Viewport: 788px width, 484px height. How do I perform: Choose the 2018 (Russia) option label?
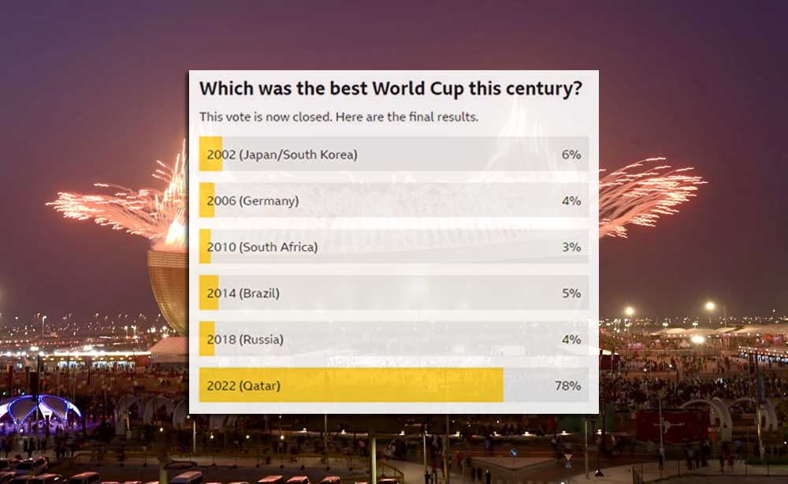(x=245, y=340)
